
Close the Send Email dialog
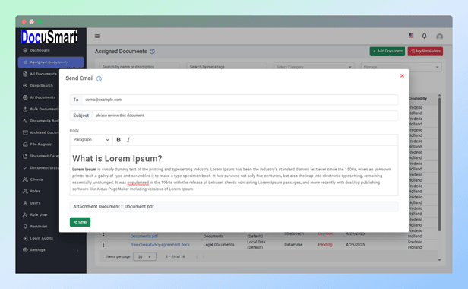click(402, 75)
